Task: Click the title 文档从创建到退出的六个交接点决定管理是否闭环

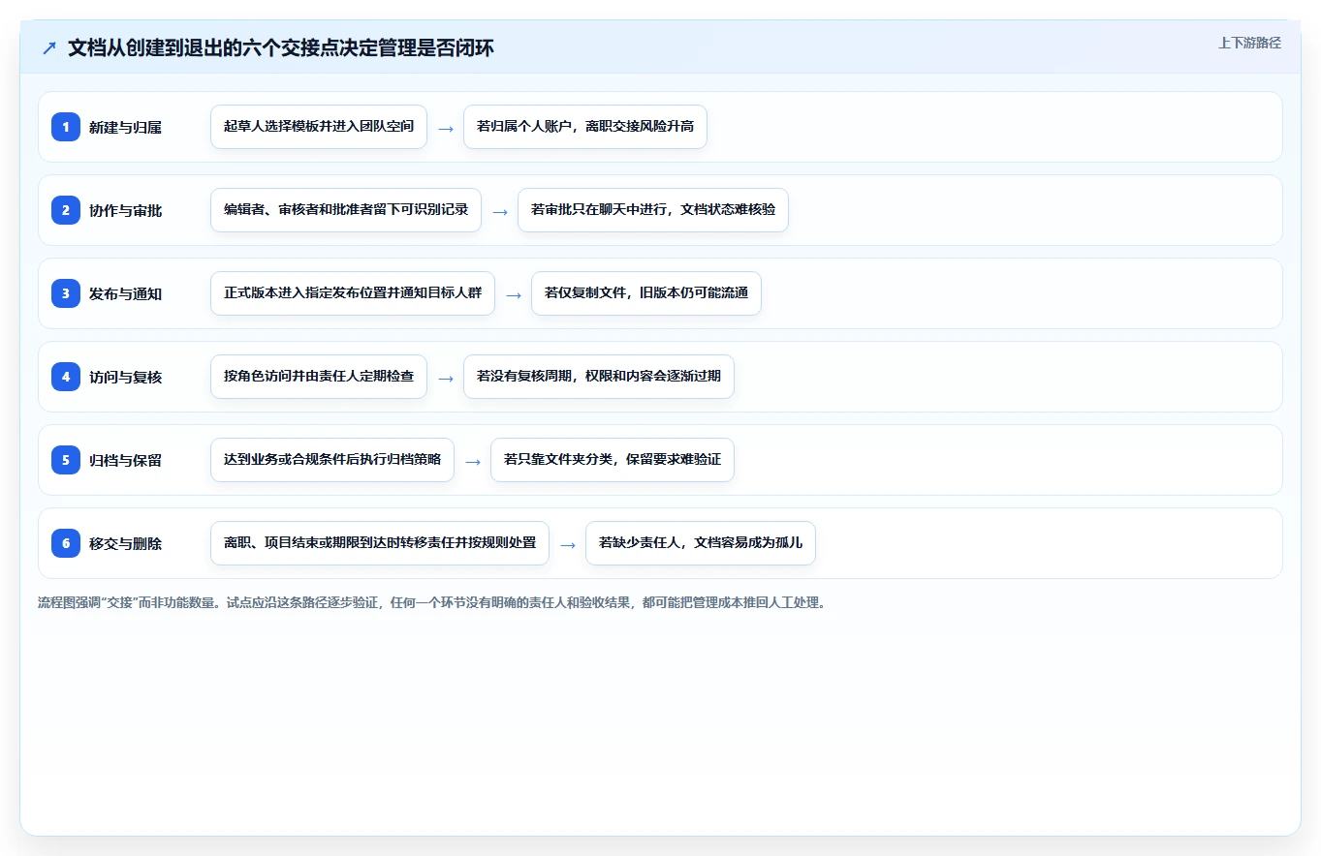Action: [281, 48]
